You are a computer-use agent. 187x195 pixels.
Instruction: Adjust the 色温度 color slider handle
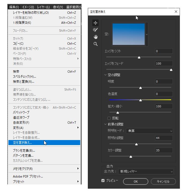click(x=140, y=100)
